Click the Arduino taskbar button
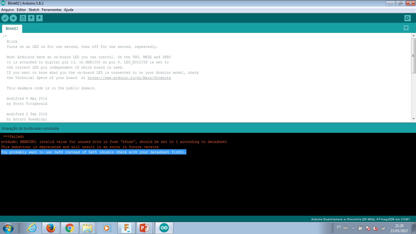 (164, 228)
